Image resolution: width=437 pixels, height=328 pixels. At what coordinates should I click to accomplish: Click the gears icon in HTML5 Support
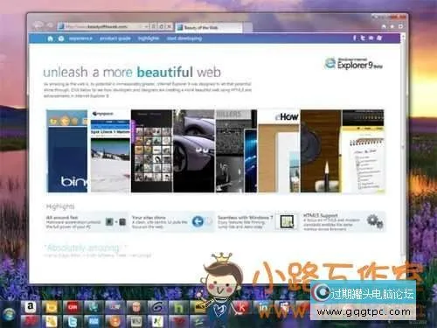click(x=375, y=221)
